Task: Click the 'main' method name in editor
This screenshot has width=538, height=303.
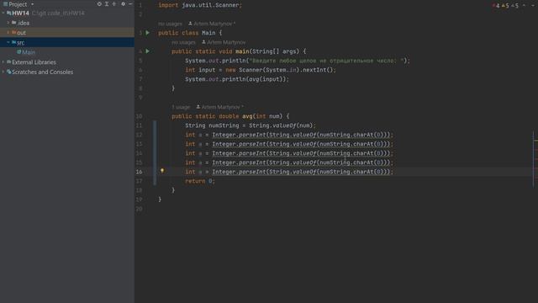Action: (x=242, y=51)
